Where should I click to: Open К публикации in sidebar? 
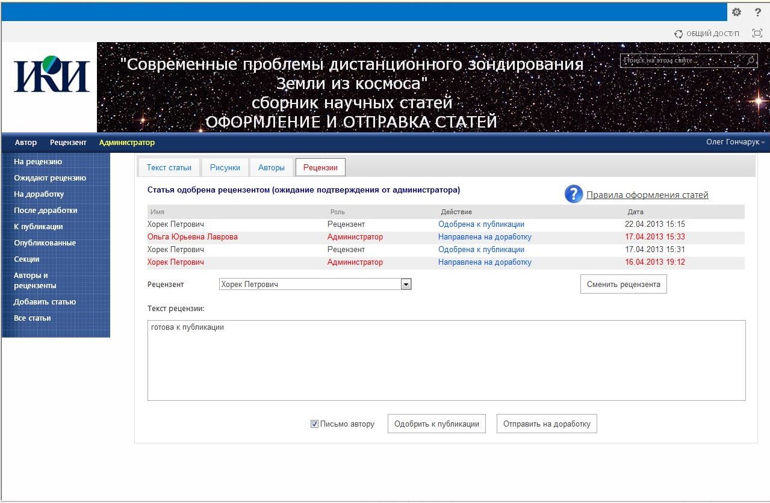pyautogui.click(x=39, y=226)
